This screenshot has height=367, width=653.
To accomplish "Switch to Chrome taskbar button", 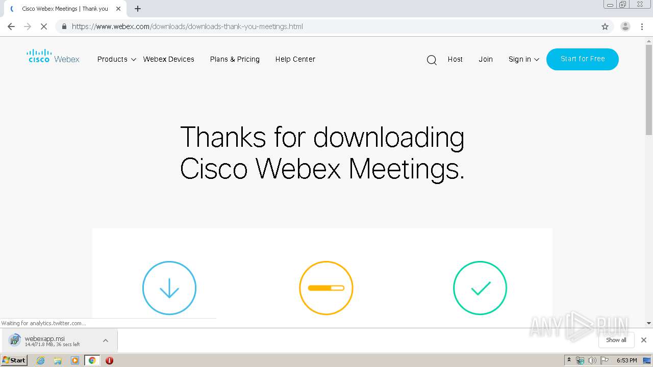I will tap(92, 360).
